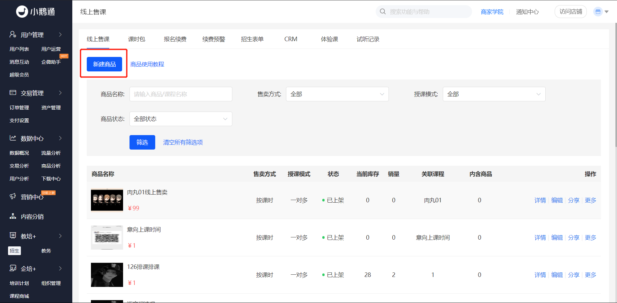This screenshot has height=303, width=617.
Task: Open 支付设置 in sidebar
Action: [x=19, y=120]
